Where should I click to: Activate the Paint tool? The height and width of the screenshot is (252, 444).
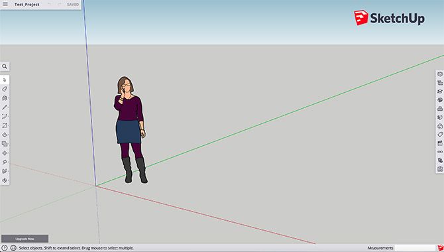[5, 98]
